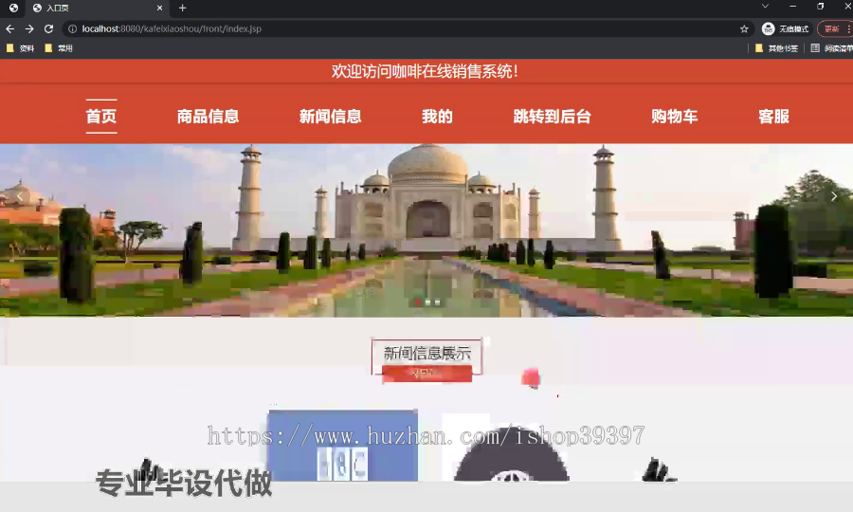The width and height of the screenshot is (853, 512).
Task: Open the reading list icon
Action: click(815, 48)
